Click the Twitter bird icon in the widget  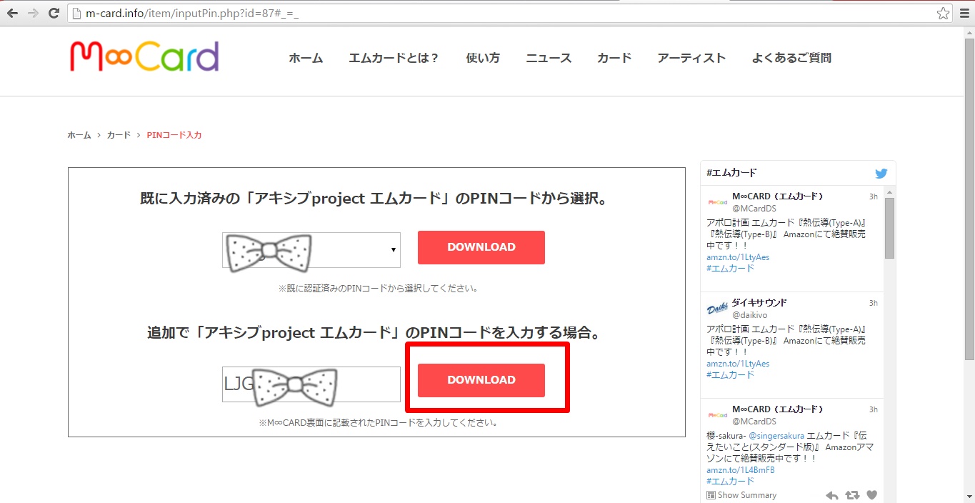click(x=881, y=173)
